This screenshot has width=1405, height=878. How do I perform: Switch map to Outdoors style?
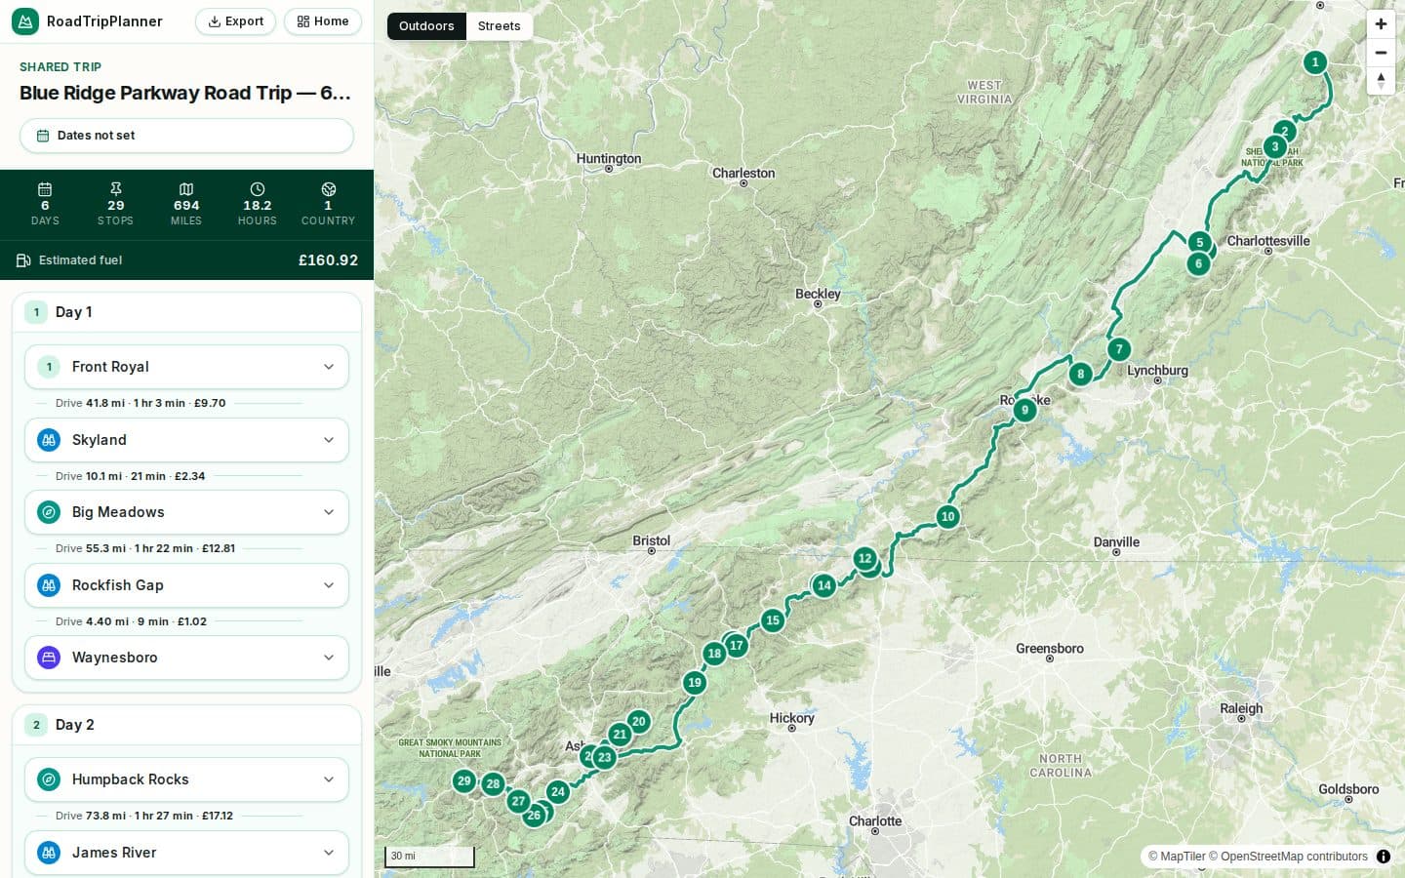coord(426,26)
